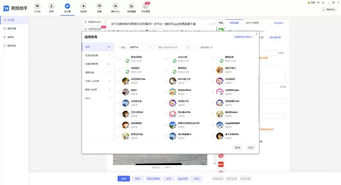Click the avatar of 秋阳当空照花在丛中笑
The height and width of the screenshot is (185, 341).
173,125
